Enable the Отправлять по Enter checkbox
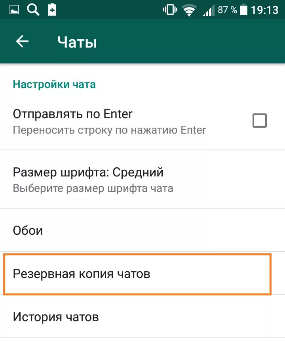Screen dimensions: 285x341 pyautogui.click(x=260, y=121)
